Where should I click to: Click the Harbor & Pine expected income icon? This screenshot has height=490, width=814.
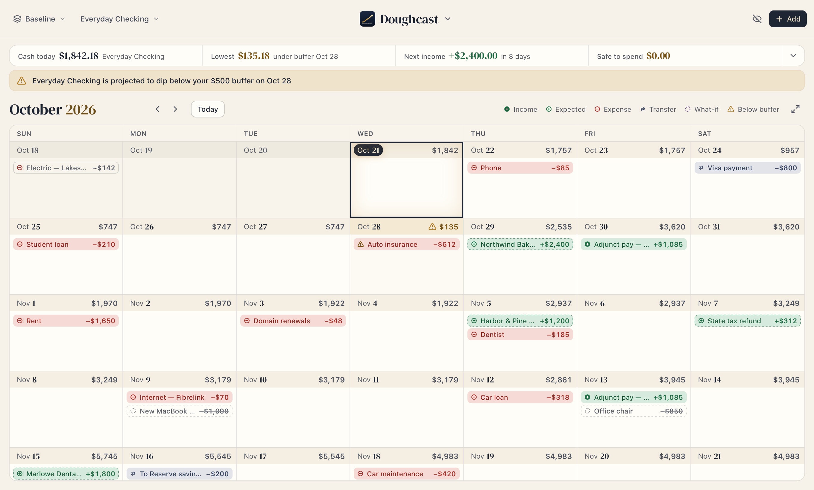pos(474,321)
